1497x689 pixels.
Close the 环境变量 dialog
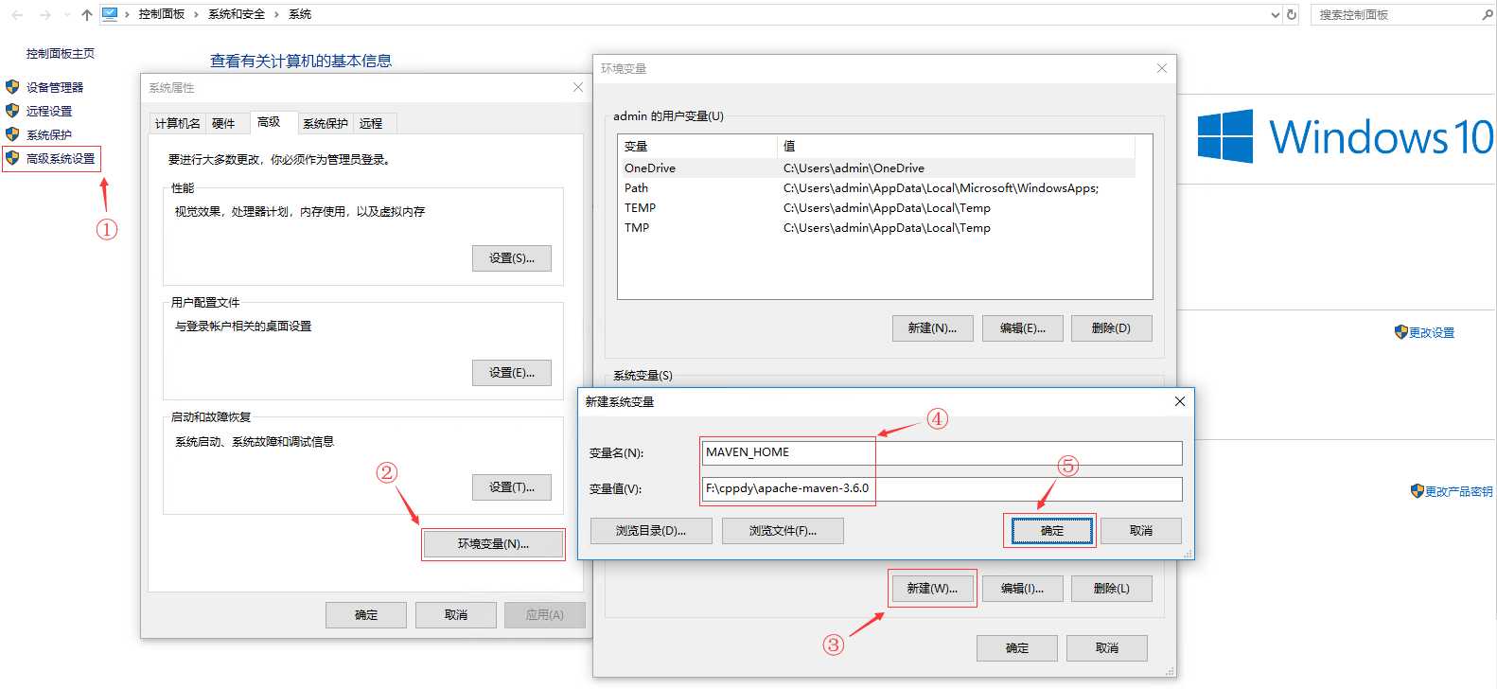1162,68
